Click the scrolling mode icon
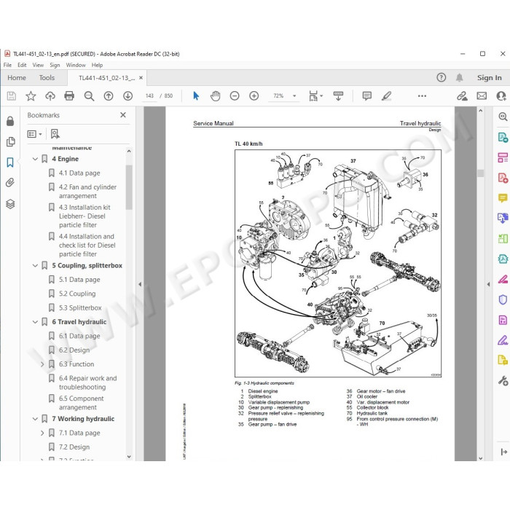The image size is (510, 510). [338, 96]
